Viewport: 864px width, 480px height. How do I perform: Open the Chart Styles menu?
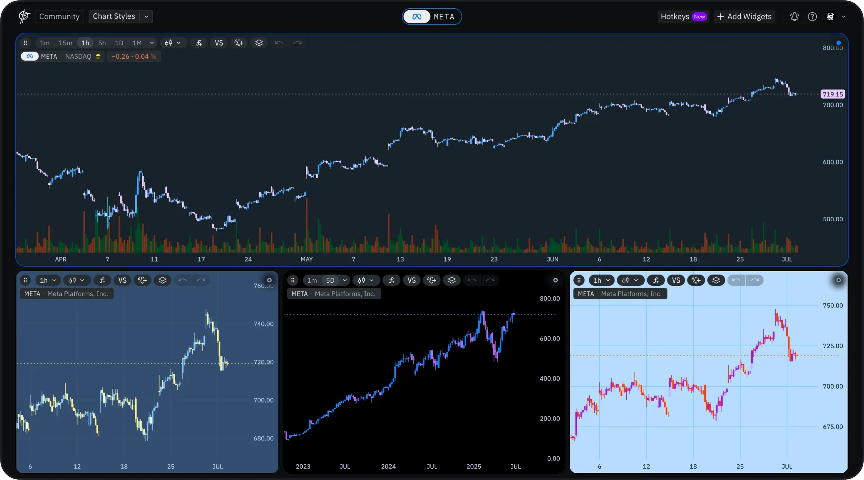tap(114, 16)
